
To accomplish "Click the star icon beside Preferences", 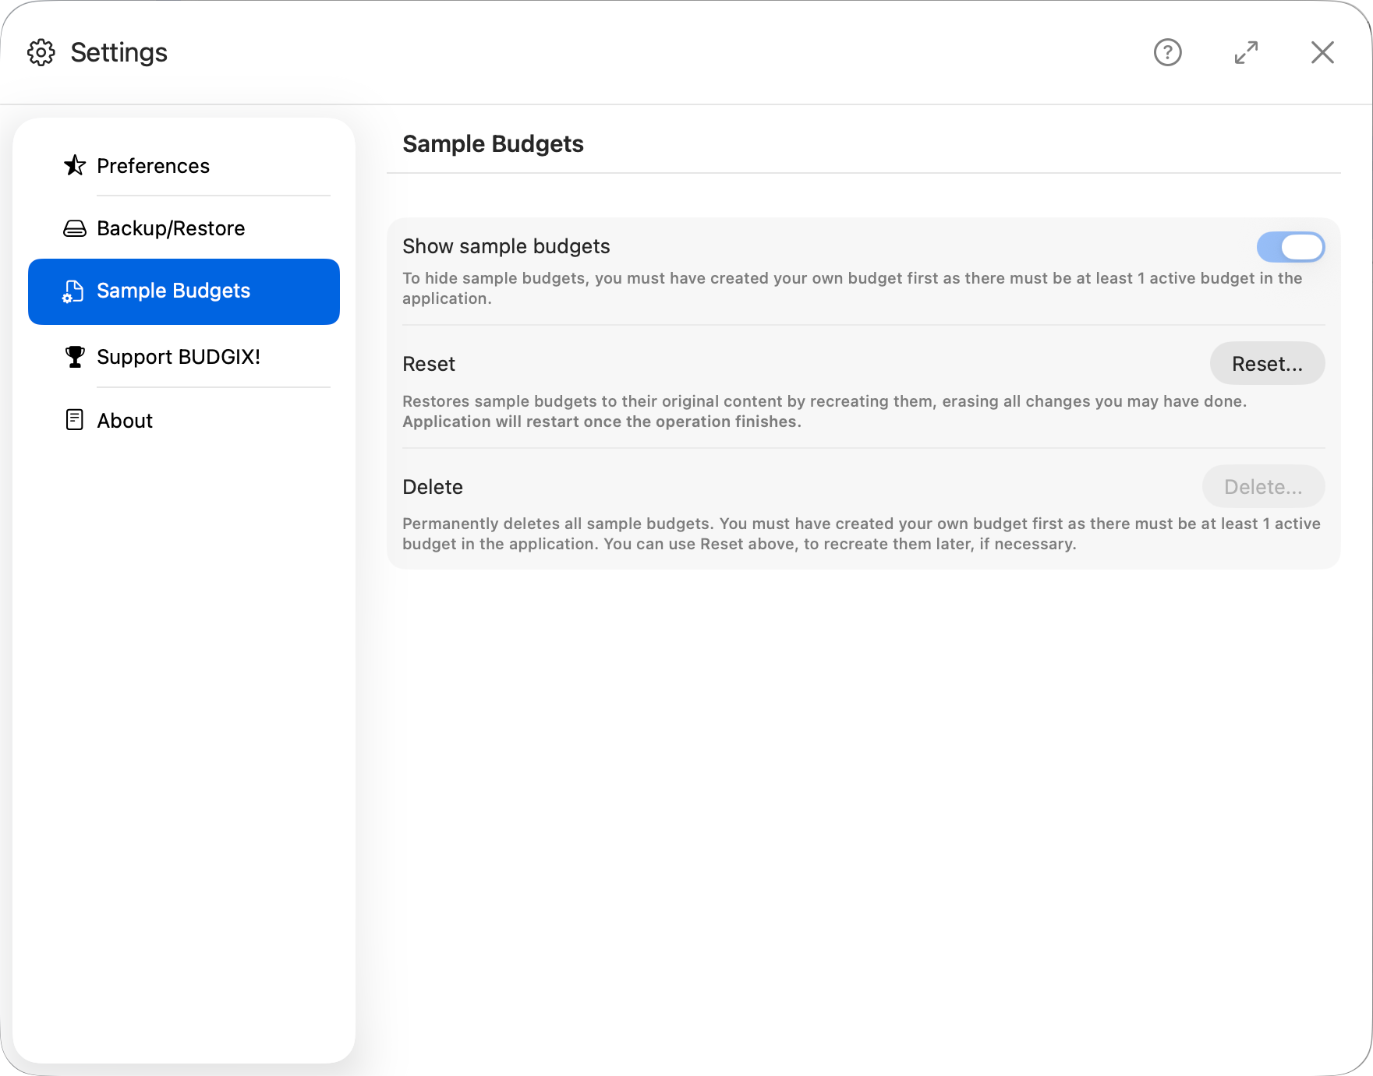I will (x=74, y=165).
